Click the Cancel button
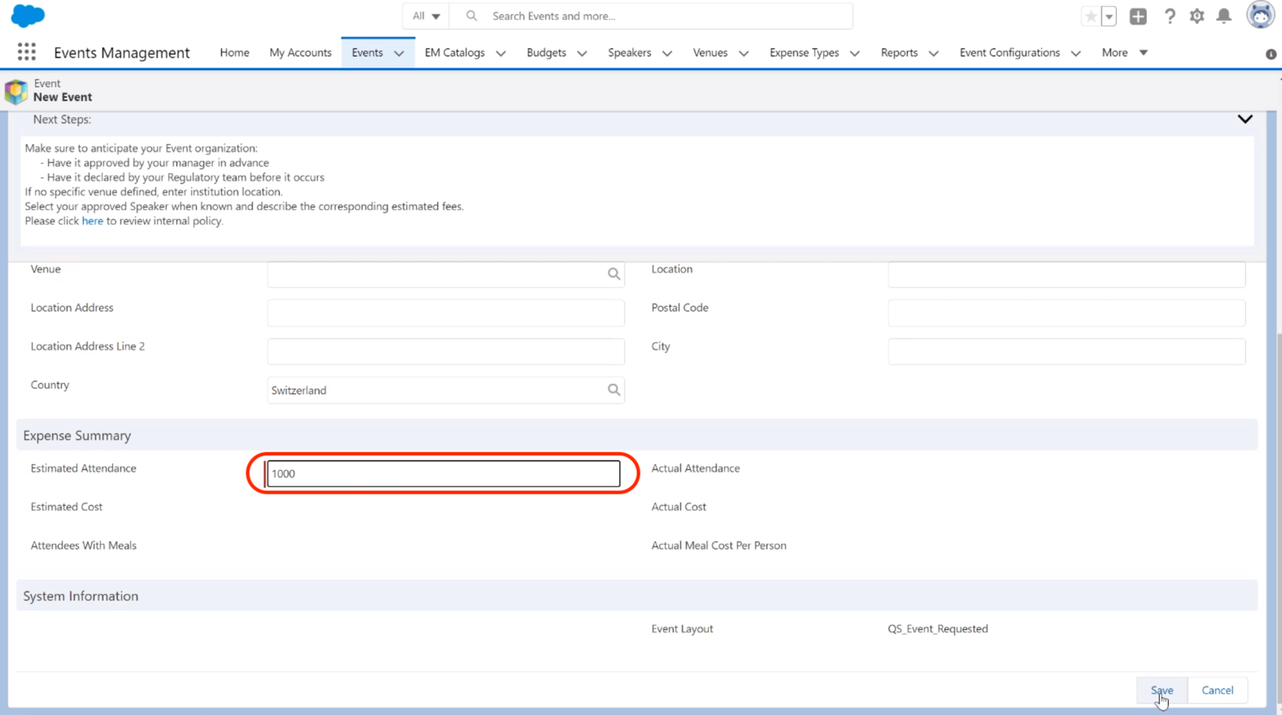This screenshot has height=715, width=1282. click(x=1217, y=690)
